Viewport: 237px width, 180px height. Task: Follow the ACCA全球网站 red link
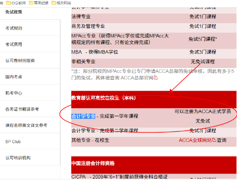tap(195, 140)
